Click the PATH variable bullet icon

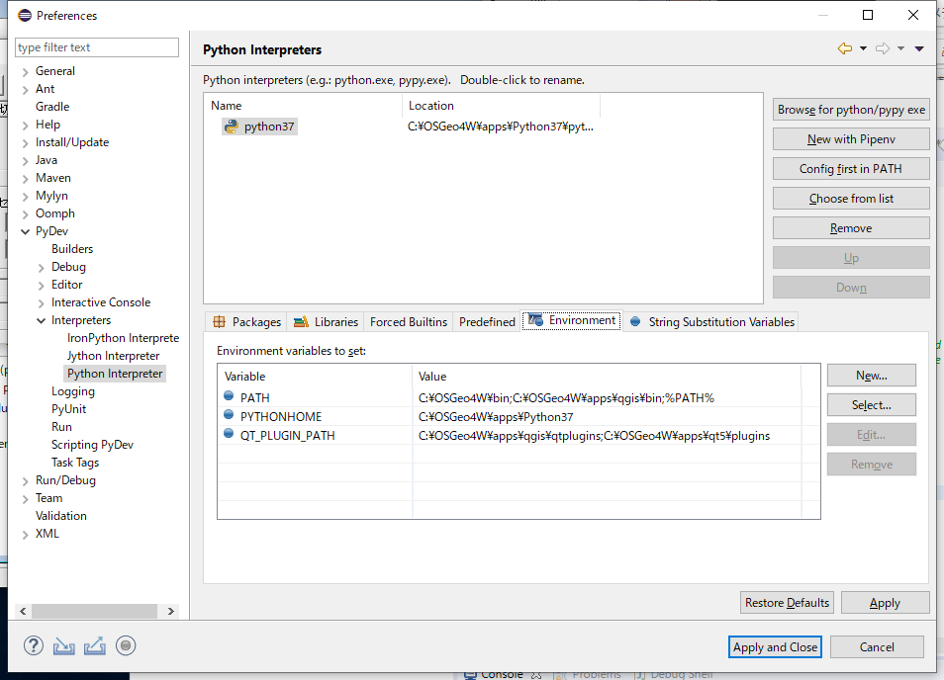230,398
